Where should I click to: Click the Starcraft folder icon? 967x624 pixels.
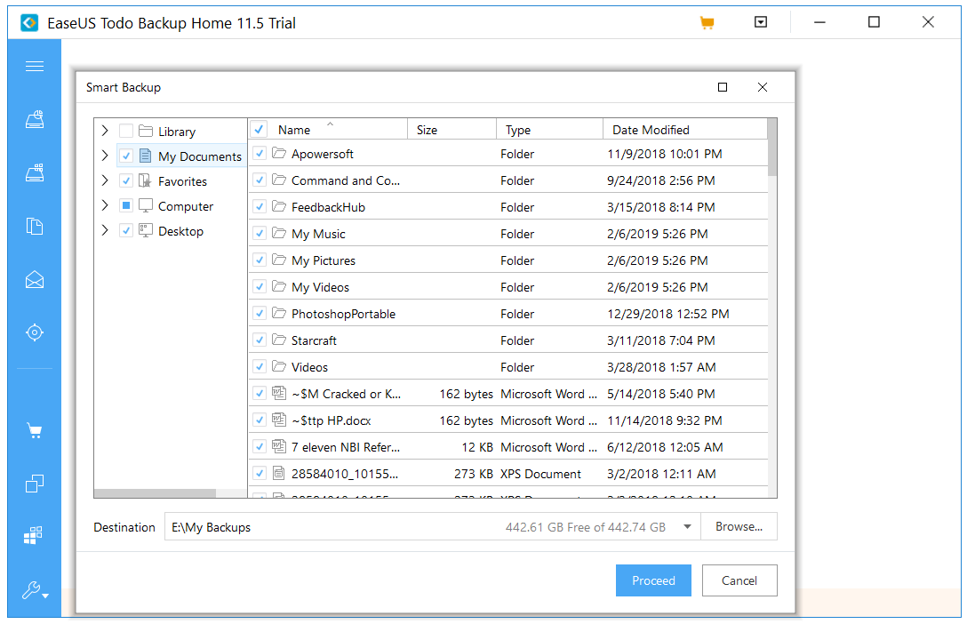click(279, 340)
